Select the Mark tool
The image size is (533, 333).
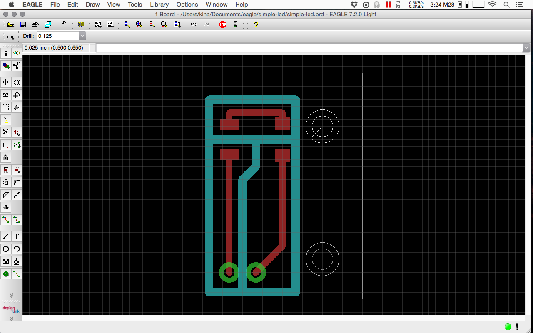[x=17, y=66]
